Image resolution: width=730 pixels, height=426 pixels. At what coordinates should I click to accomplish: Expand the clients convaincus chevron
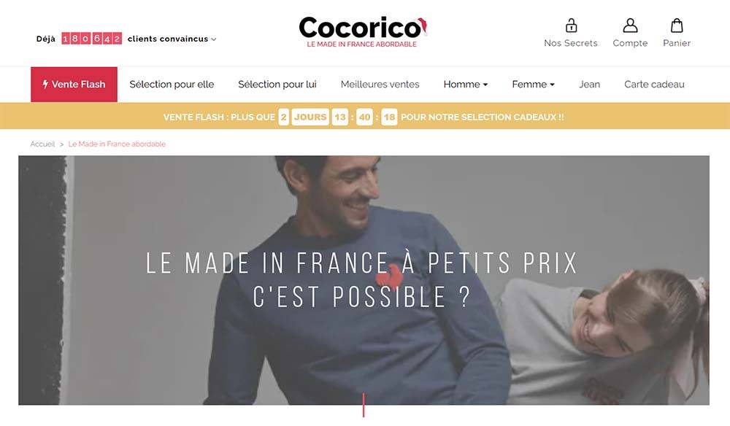point(214,39)
